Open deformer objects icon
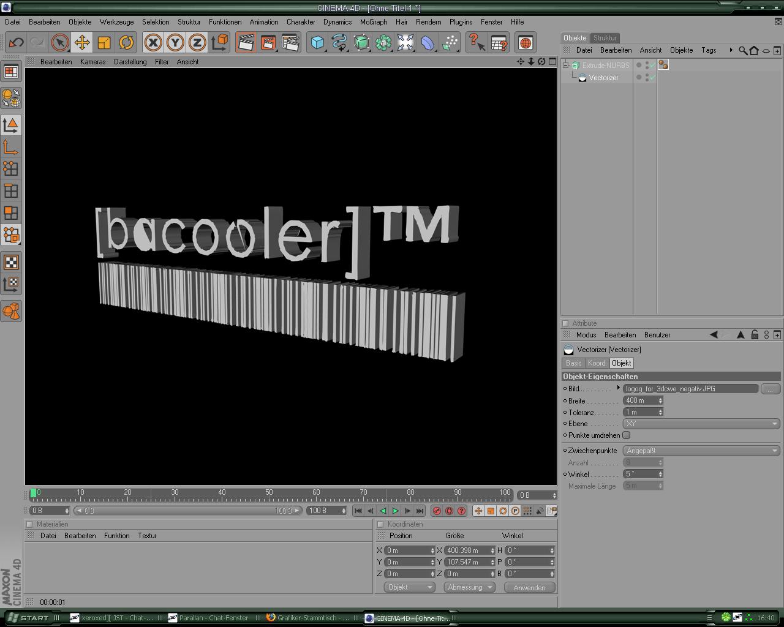The width and height of the screenshot is (784, 627). [x=428, y=42]
